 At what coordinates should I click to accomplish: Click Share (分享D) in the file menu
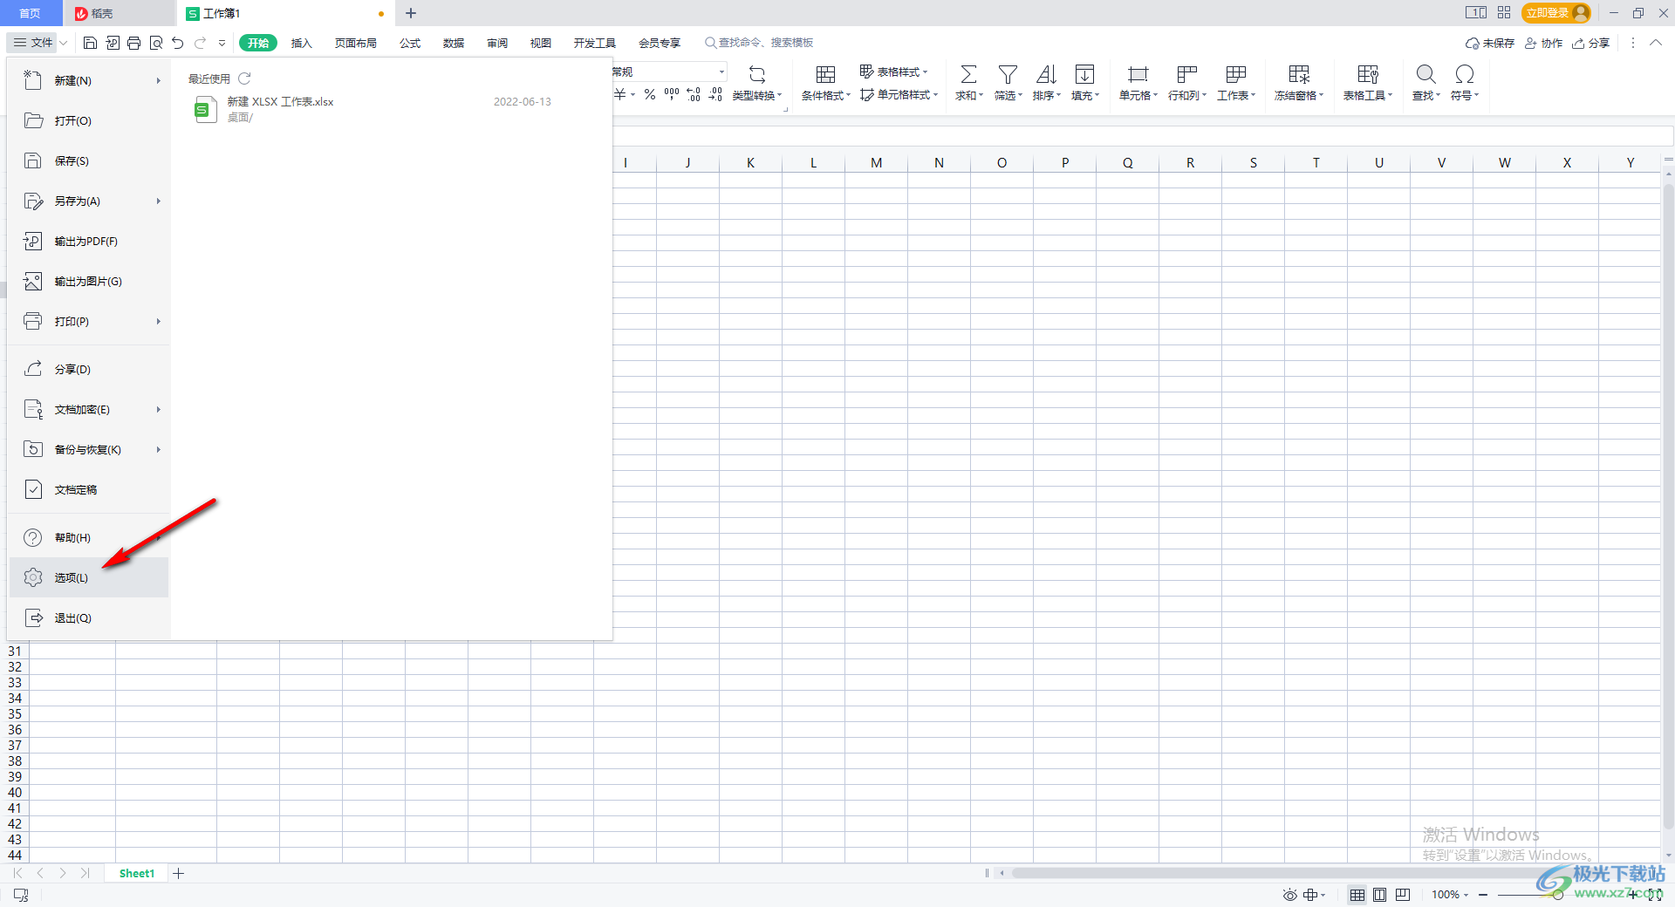pos(88,369)
